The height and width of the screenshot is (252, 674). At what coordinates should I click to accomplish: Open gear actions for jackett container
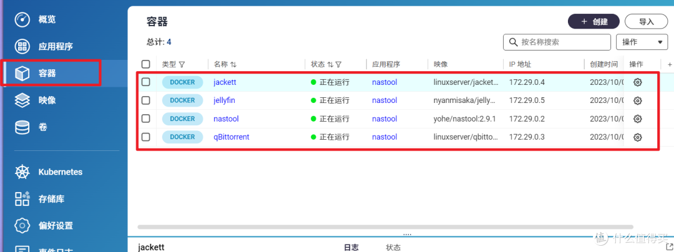click(637, 82)
